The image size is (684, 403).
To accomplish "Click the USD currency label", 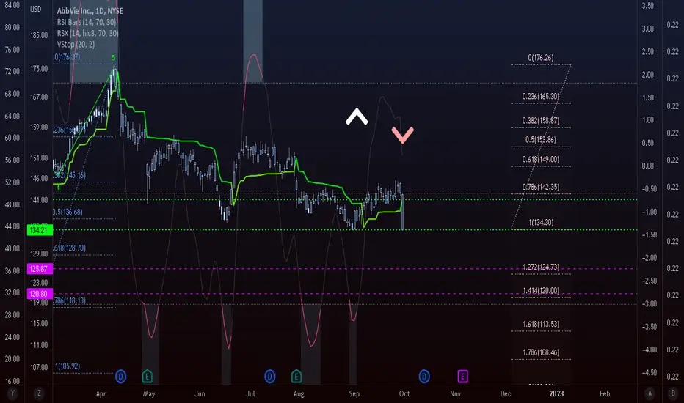I will point(36,9).
